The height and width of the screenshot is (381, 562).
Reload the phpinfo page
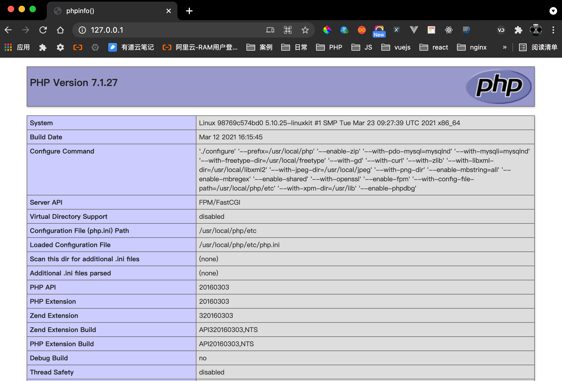pyautogui.click(x=43, y=30)
